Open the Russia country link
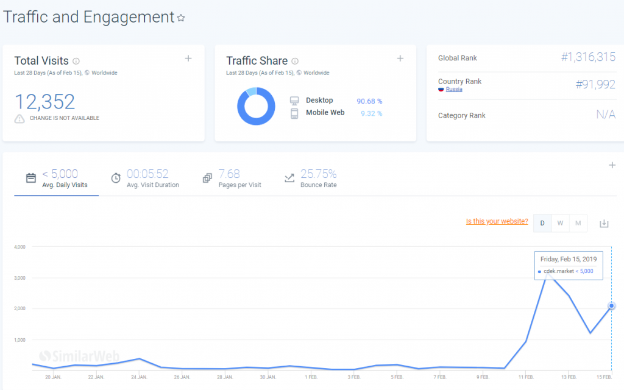624x390 pixels. tap(453, 89)
